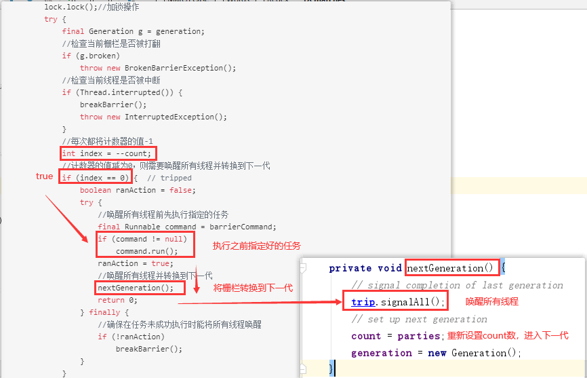Place caret after nextGeneration closing brace

point(334,368)
